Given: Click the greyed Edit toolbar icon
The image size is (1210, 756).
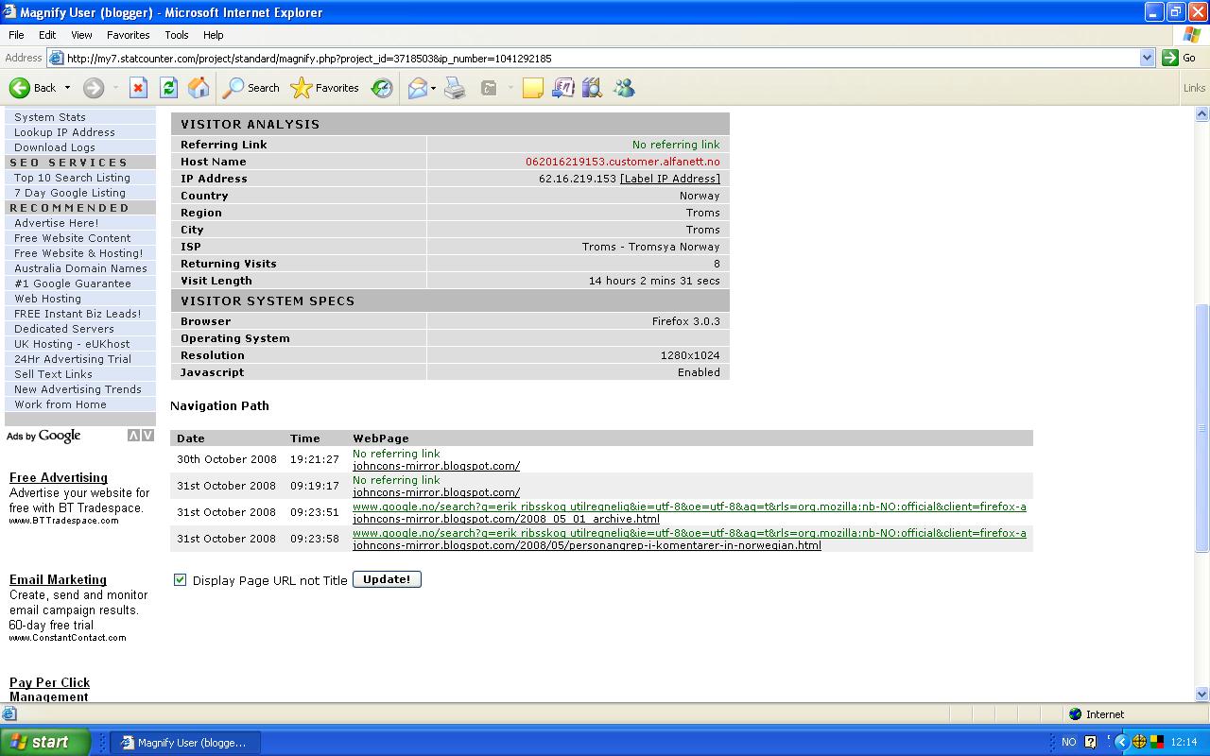Looking at the screenshot, I should point(489,88).
